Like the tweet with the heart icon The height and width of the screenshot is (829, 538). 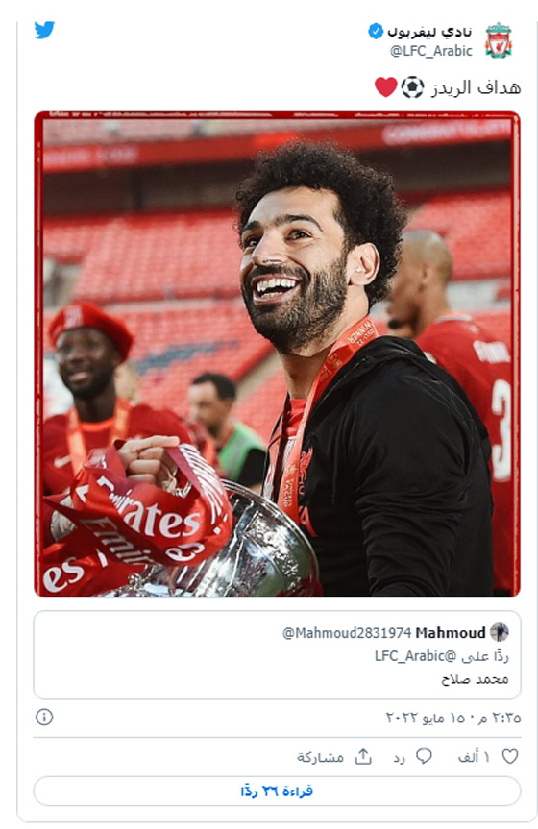510,757
